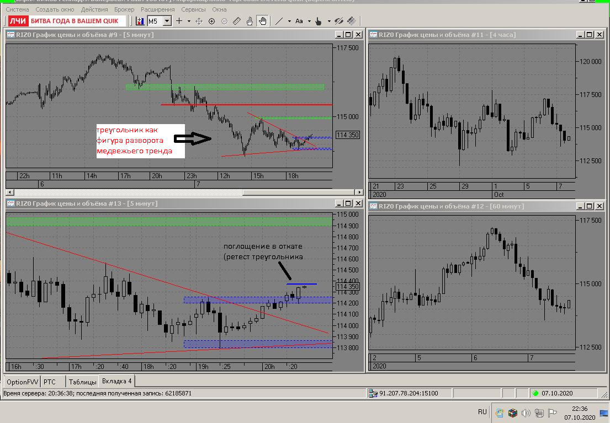Click the chart #12 window title icon
610x423 pixels.
(373, 206)
